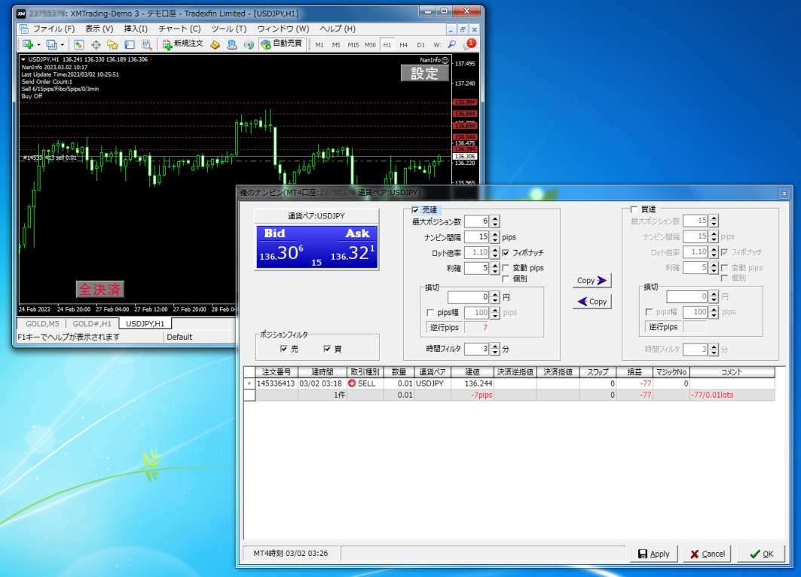The width and height of the screenshot is (801, 577).
Task: Click the 損切 円 amount input field
Action: click(x=468, y=297)
